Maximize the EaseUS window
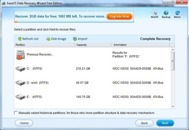The image size is (189, 130). (173, 2)
